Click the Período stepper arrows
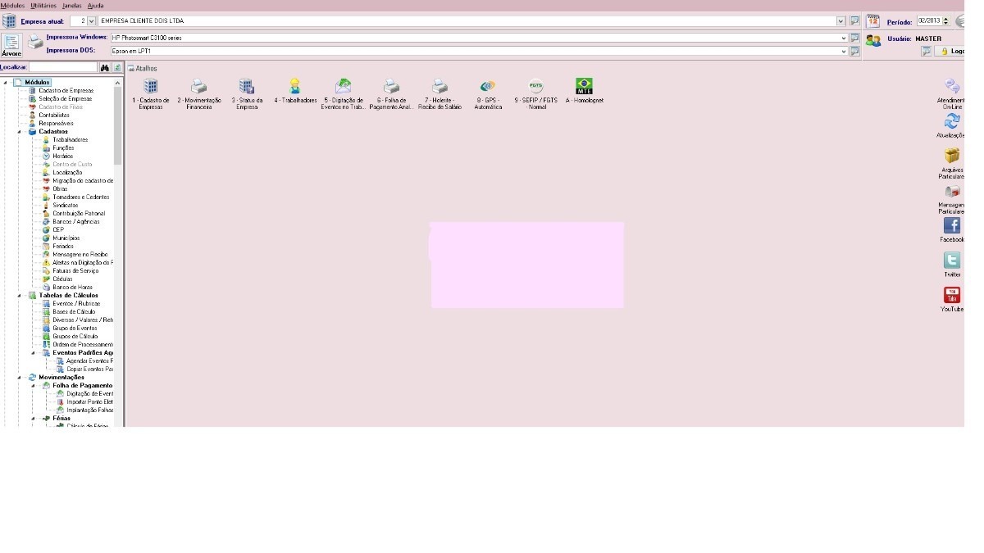984x553 pixels. tap(946, 21)
